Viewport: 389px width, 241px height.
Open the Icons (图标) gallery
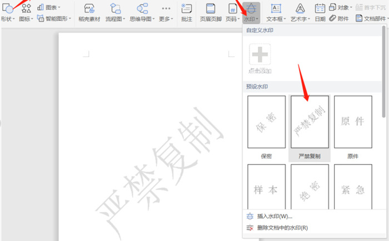pos(26,12)
